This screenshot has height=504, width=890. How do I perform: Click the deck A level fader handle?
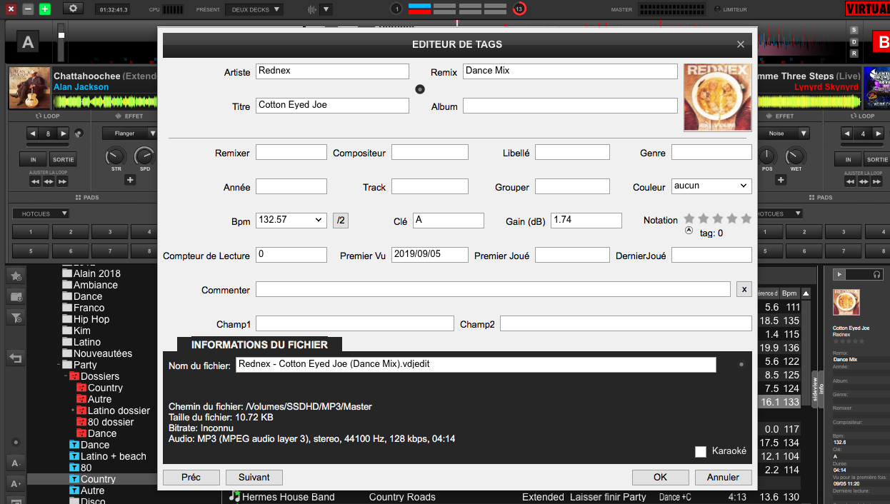(61, 35)
